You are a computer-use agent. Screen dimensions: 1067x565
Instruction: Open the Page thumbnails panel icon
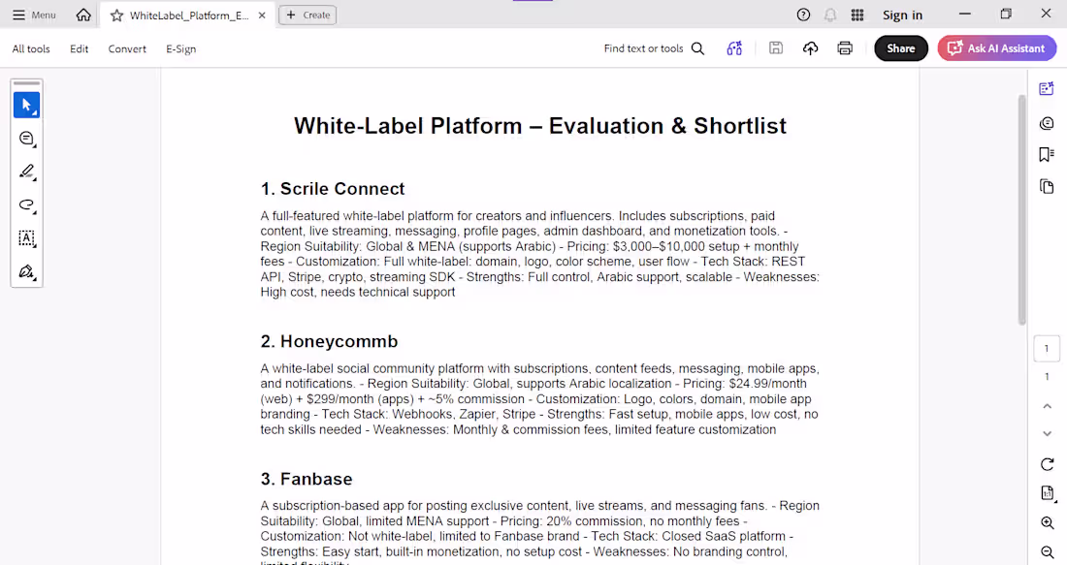pyautogui.click(x=1047, y=186)
